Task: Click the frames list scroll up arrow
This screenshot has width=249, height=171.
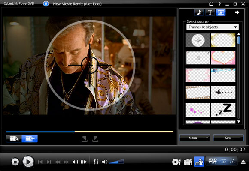Action: pos(239,34)
